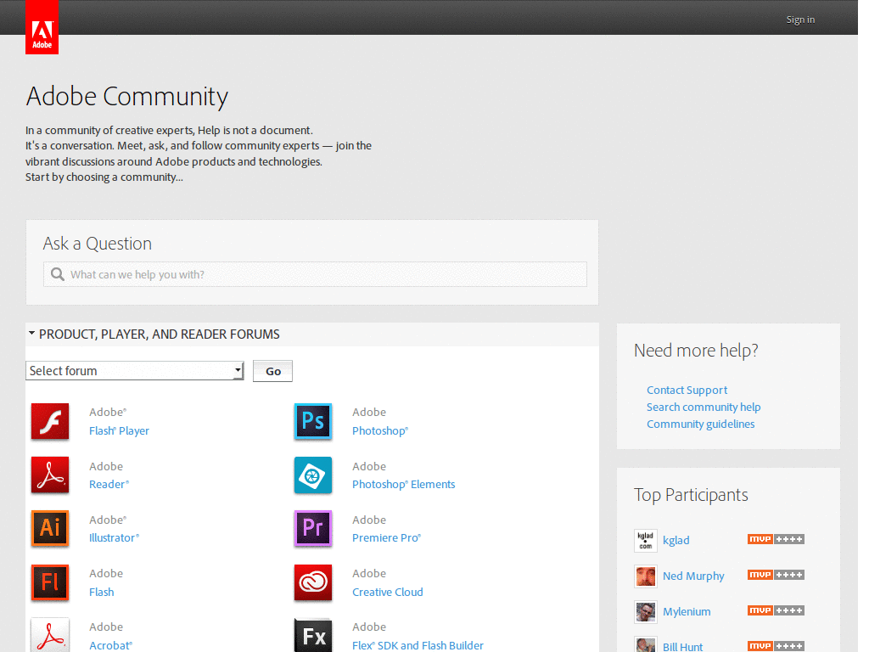Open kglad's avatar in Top Participants

pyautogui.click(x=645, y=540)
